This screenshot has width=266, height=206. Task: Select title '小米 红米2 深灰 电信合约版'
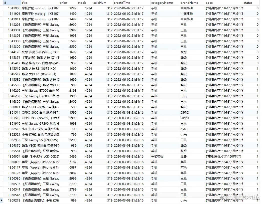40,129
